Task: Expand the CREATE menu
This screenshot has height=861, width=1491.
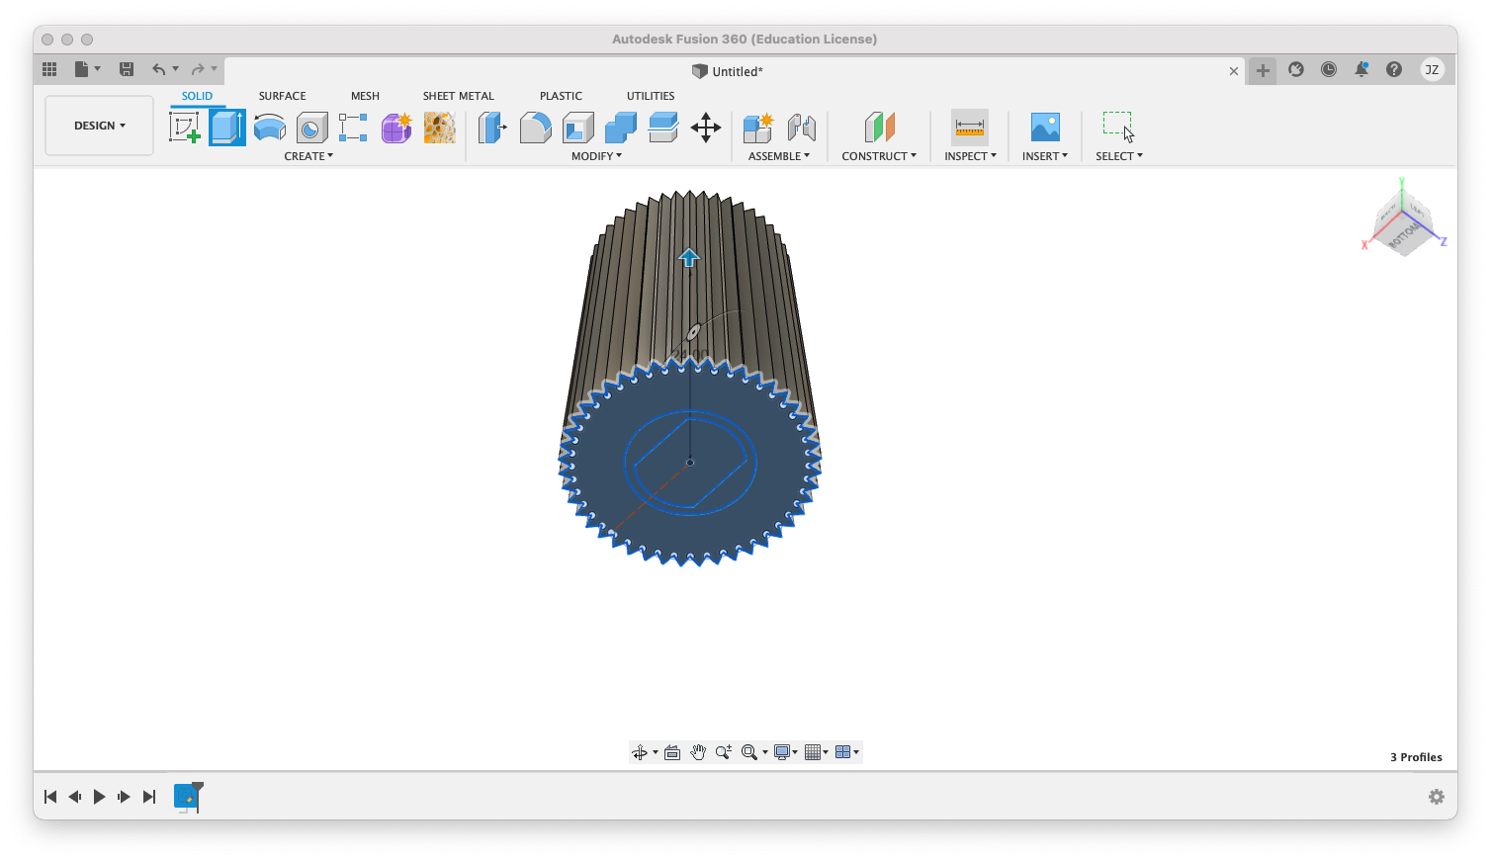Action: [x=308, y=156]
